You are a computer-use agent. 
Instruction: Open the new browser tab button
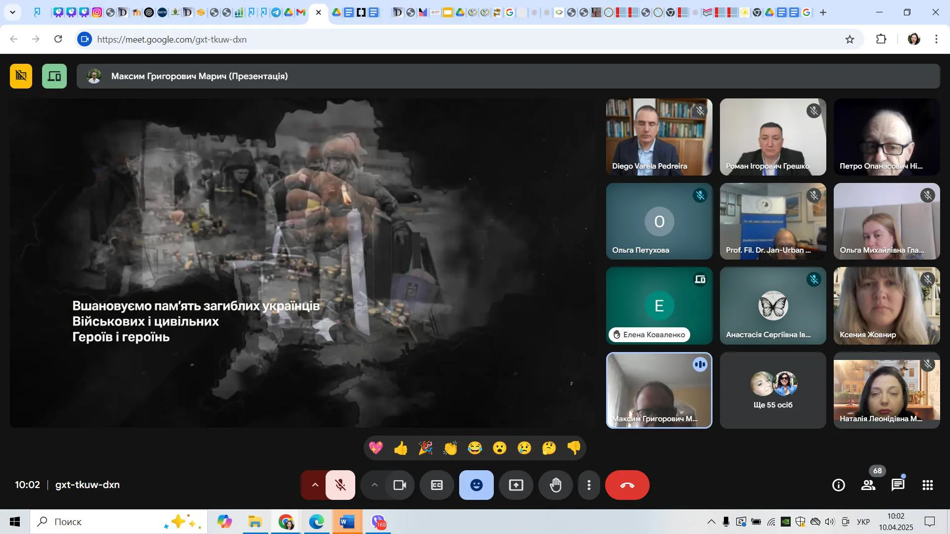(823, 12)
